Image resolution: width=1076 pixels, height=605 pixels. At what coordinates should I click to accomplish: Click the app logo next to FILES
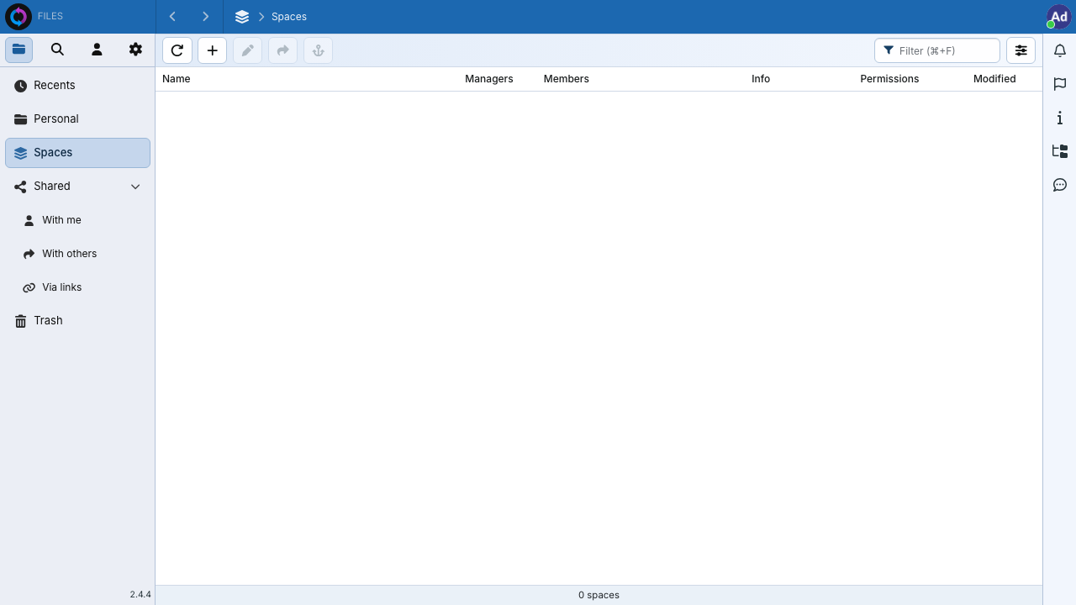[18, 17]
